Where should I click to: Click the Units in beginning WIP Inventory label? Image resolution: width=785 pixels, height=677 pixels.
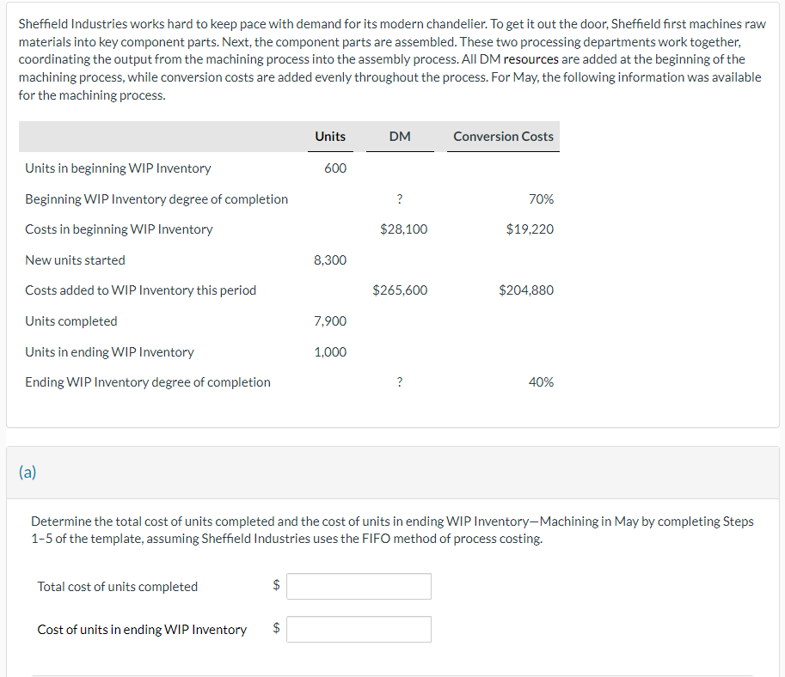pos(118,168)
